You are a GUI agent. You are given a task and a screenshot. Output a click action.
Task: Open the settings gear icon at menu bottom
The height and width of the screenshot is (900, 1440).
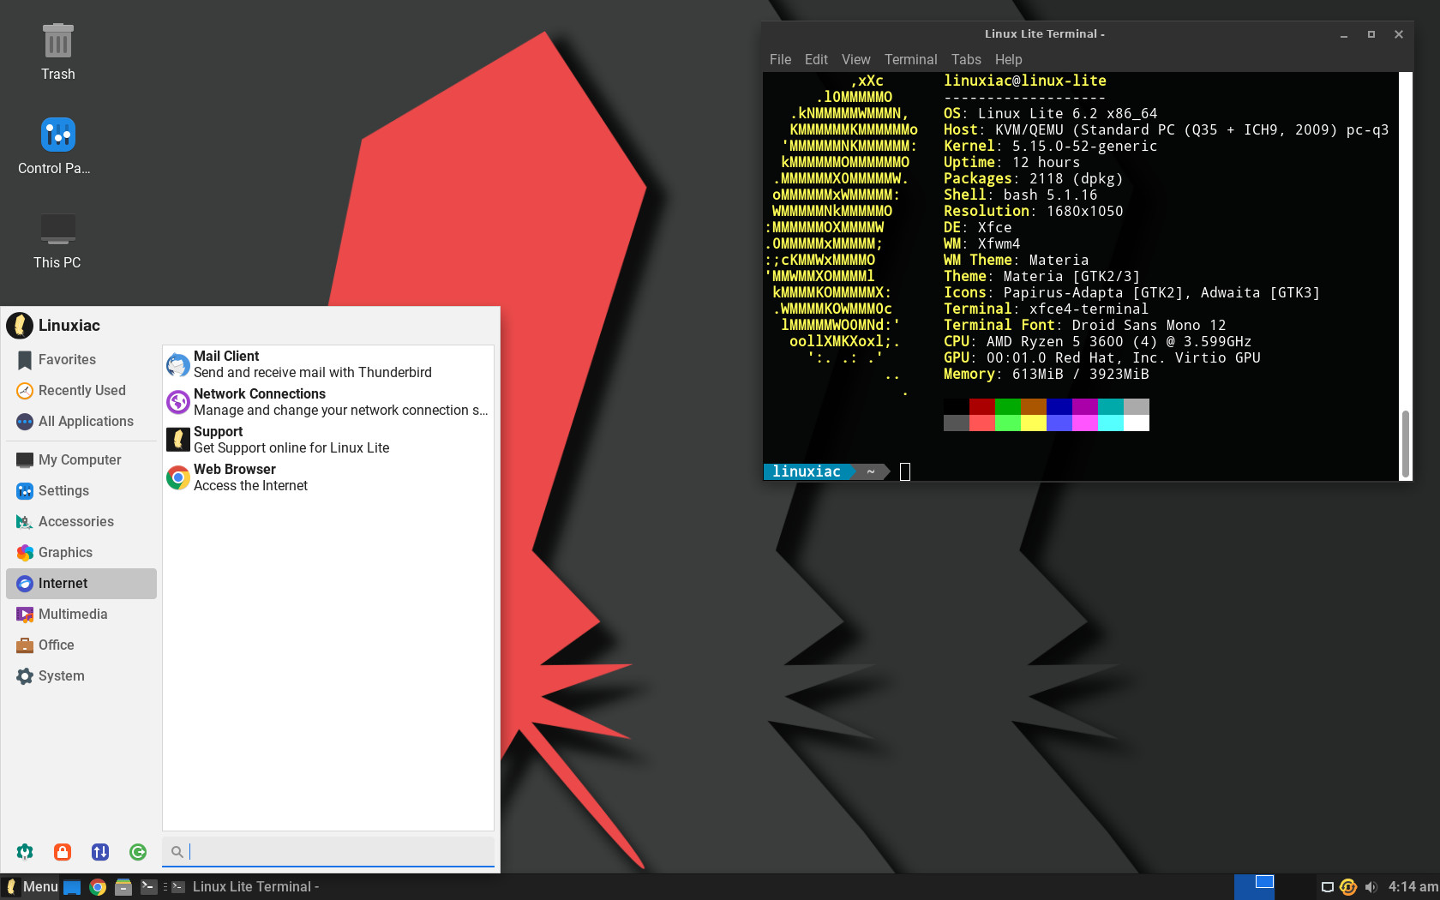pos(25,851)
